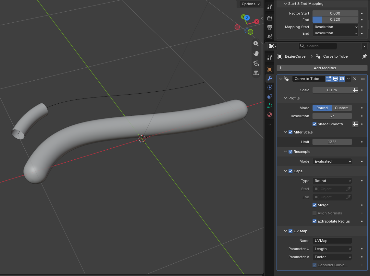Click the viewport pan hand icon
This screenshot has width=370, height=276.
(x=256, y=53)
